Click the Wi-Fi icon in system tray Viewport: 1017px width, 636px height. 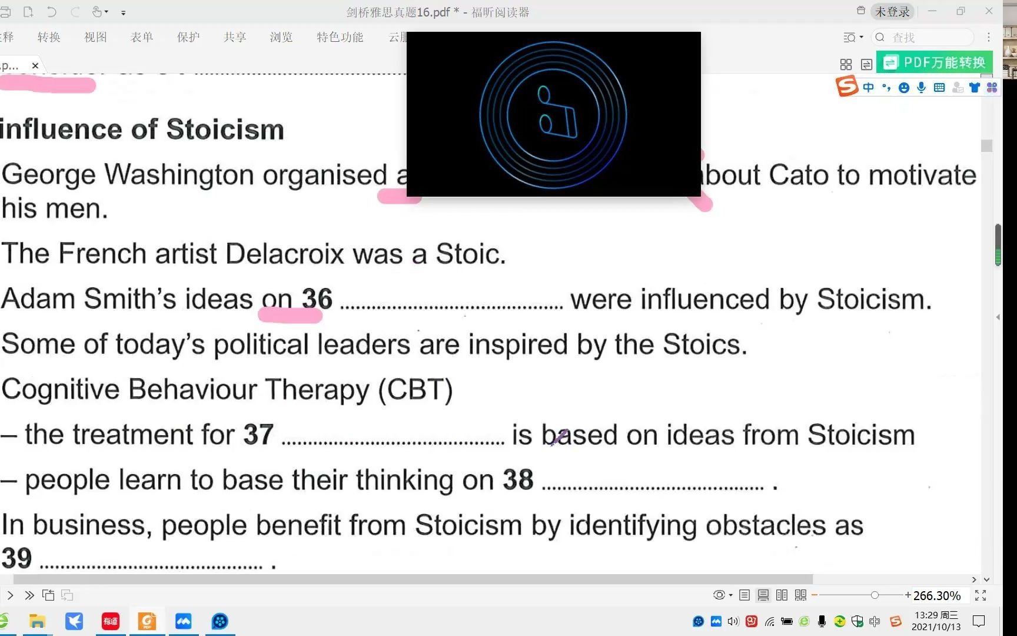pyautogui.click(x=769, y=621)
